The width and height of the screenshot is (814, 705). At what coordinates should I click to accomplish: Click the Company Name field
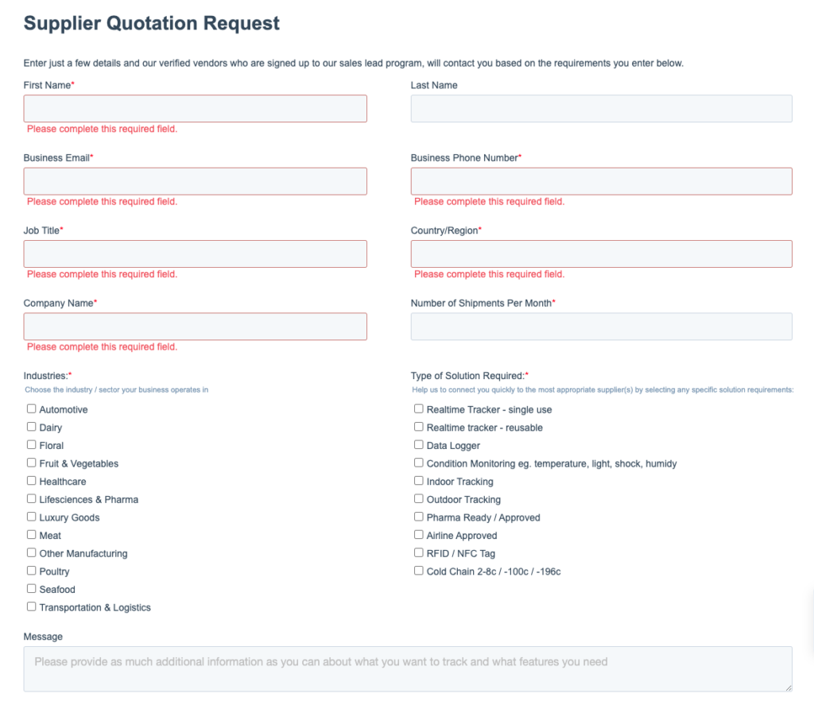[x=195, y=327]
